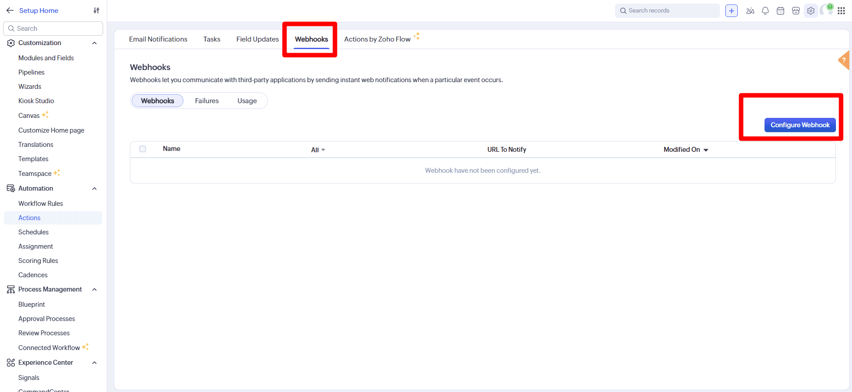This screenshot has height=392, width=852.
Task: Click the sparkle icon beside Canvas
Action: pos(45,115)
